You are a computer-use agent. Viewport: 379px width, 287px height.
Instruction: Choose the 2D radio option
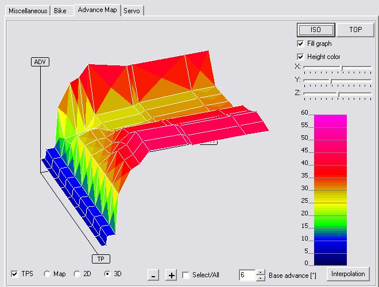pos(77,274)
